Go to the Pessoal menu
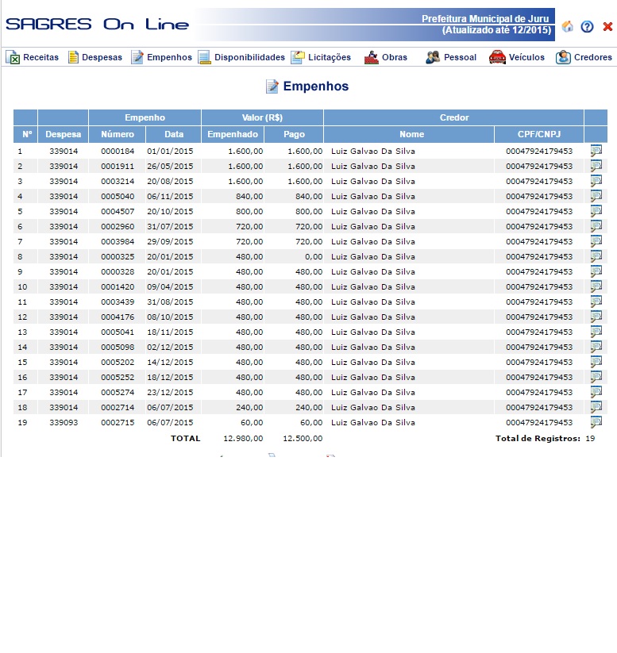The height and width of the screenshot is (653, 617). click(451, 57)
